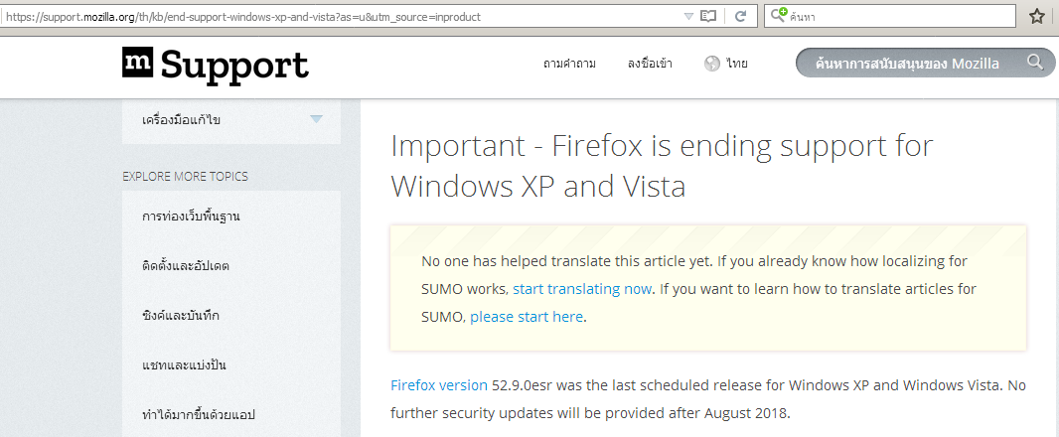Click the search engine magnifier icon
Viewport: 1059px width, 437px height.
(x=778, y=17)
